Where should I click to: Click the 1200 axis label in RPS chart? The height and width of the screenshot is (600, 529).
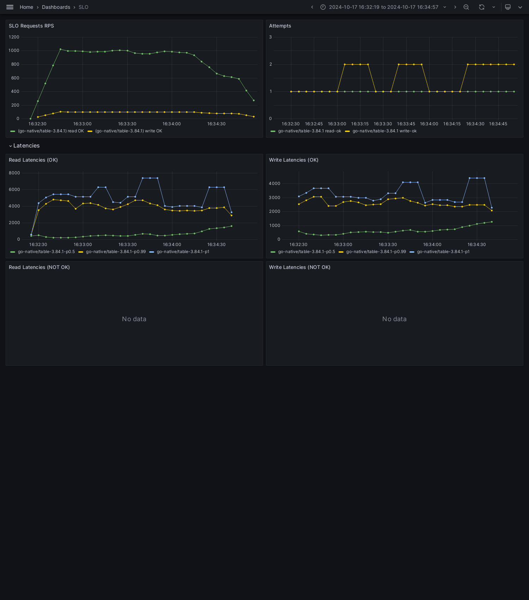tap(14, 37)
